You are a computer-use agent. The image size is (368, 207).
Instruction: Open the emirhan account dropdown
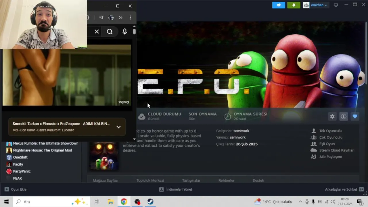(315, 5)
